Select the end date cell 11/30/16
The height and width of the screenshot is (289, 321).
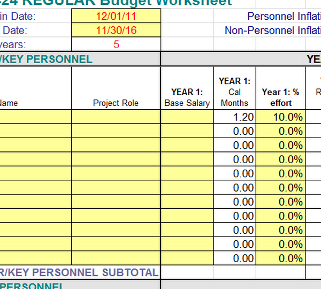point(116,30)
